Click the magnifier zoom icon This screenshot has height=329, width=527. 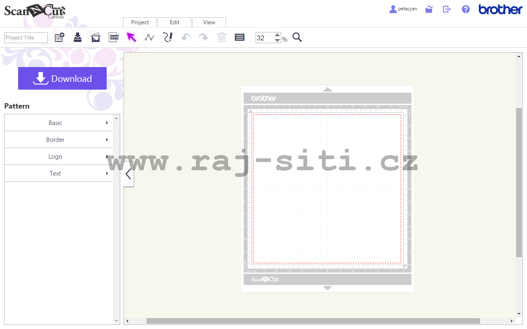pos(297,37)
